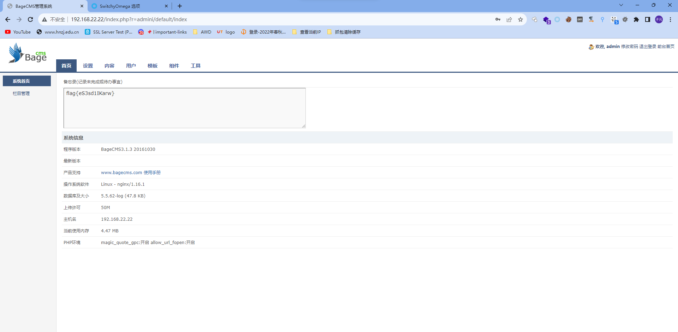678x332 pixels.
Task: Click inside the 备忘录 memo textarea
Action: [x=185, y=108]
